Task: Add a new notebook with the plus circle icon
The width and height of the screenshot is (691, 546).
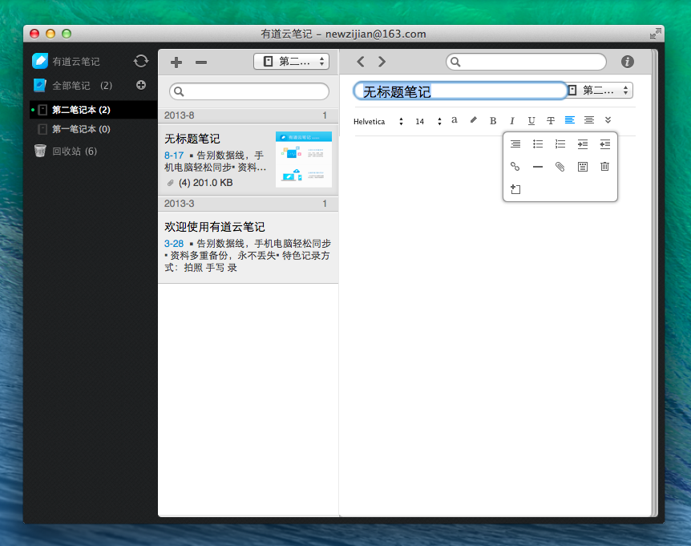Action: point(141,85)
